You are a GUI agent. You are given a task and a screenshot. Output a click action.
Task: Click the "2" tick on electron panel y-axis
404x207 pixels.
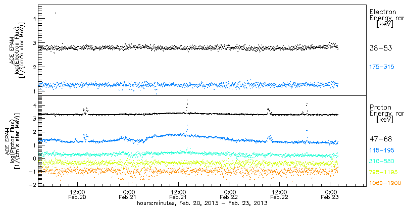pos(33,67)
